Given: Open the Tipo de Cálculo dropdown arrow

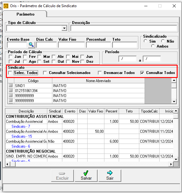Looking at the screenshot, I should (64, 28).
